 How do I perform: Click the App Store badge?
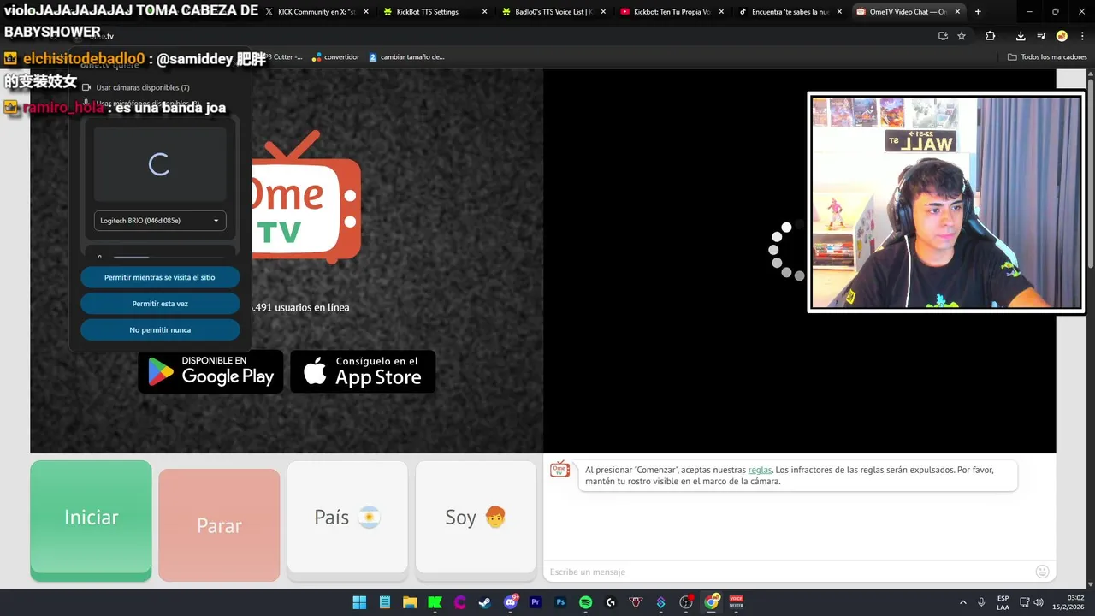[363, 371]
